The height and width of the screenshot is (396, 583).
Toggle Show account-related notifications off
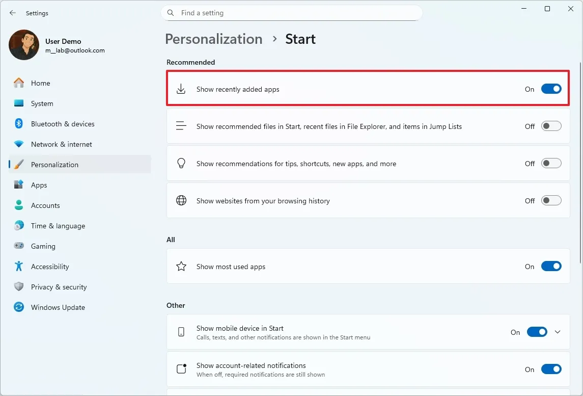tap(551, 369)
